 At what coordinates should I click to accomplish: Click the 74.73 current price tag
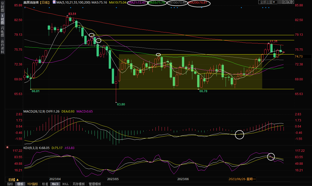point(299,57)
